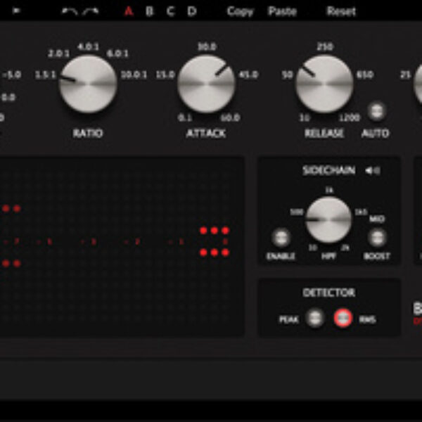Click the Copy button
The height and width of the screenshot is (422, 422).
240,11
